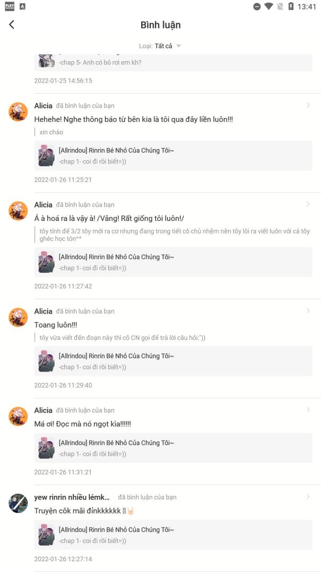This screenshot has height=572, width=321.
Task: Tap story thumbnail under Toang luôn comment
Action: click(x=47, y=361)
